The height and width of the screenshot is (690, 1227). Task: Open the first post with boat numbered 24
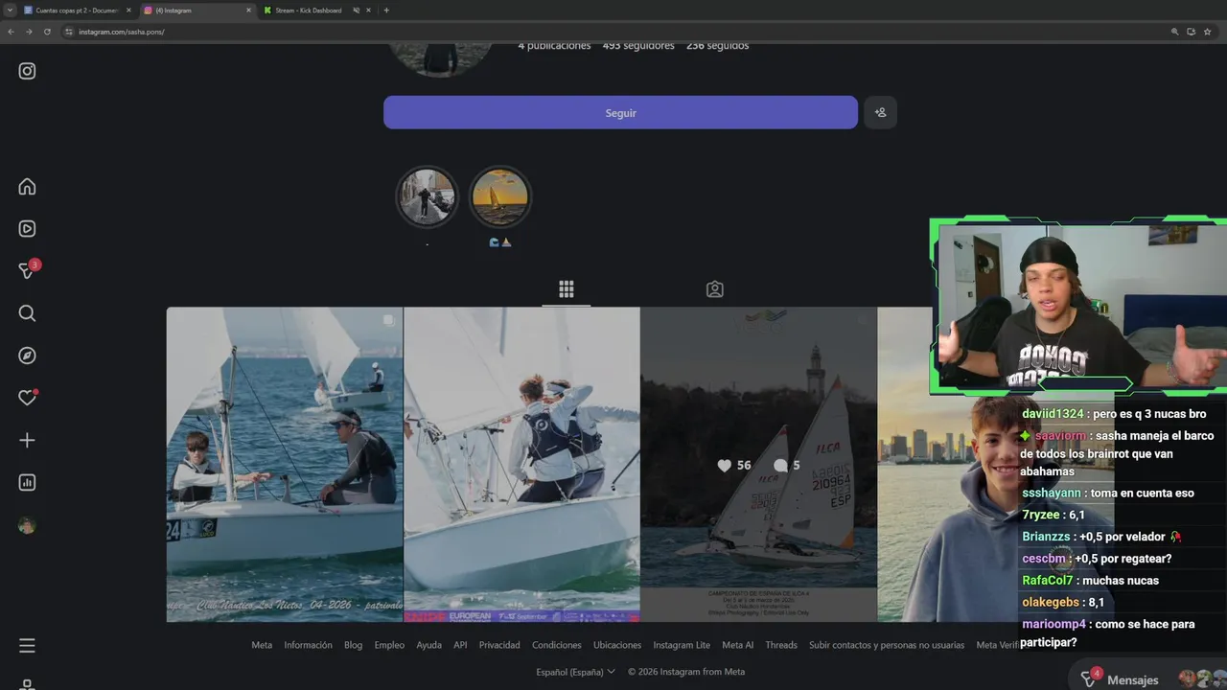coord(285,465)
